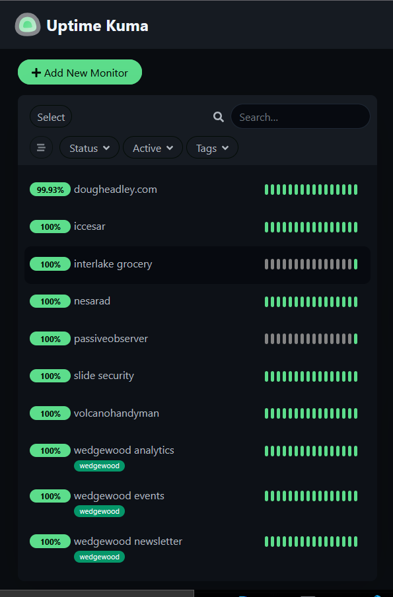This screenshot has height=597, width=393.
Task: Open the wedgewood analytics monitor
Action: coord(197,456)
